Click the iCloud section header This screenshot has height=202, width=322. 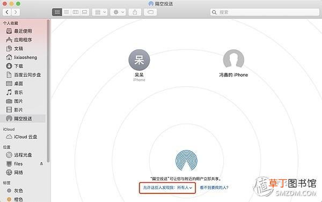click(x=9, y=129)
